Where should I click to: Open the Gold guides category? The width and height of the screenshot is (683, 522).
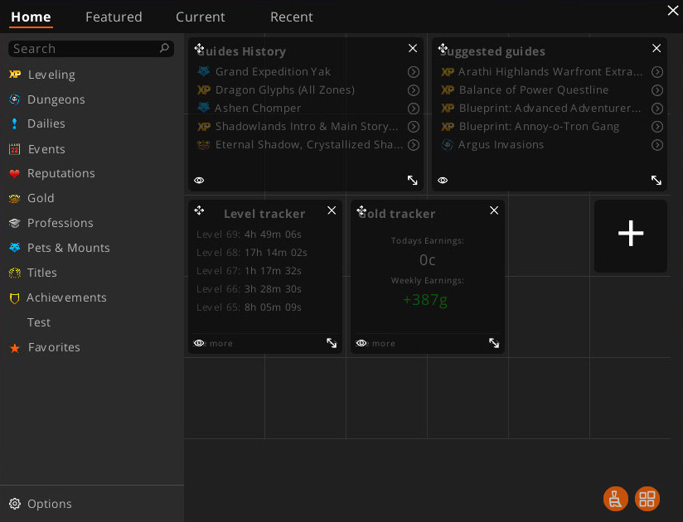pyautogui.click(x=31, y=198)
